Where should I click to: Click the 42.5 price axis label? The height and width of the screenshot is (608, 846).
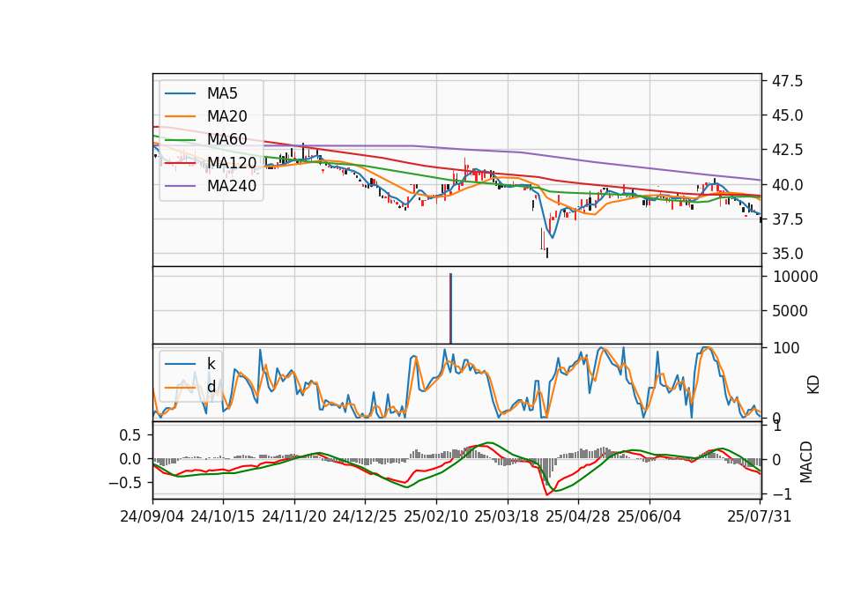click(x=788, y=150)
